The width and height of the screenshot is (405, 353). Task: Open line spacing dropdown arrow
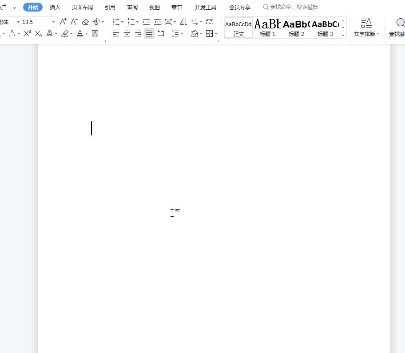182,33
